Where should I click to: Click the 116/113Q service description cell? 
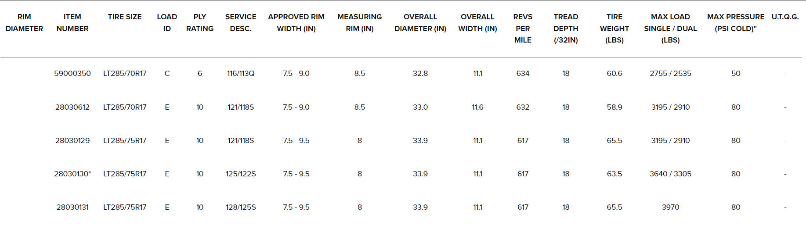[x=241, y=74]
